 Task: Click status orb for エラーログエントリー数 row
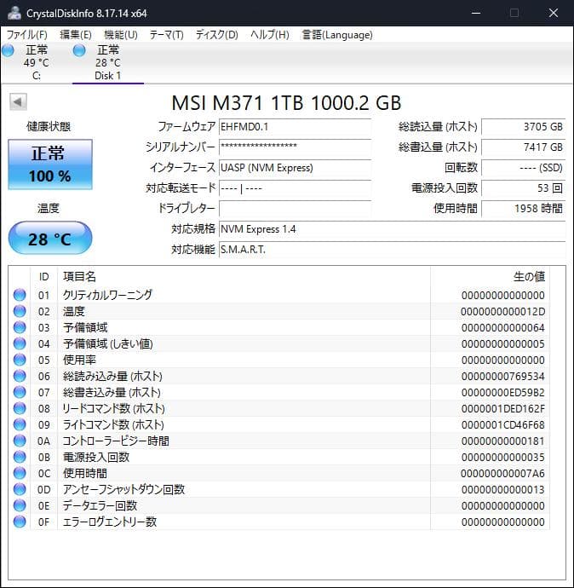tap(20, 522)
